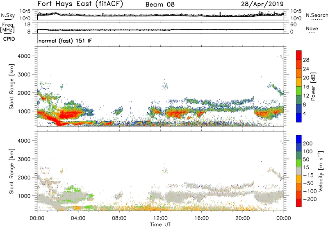
Task: Click the "28" power colorbar tick label
Action: click(x=306, y=60)
